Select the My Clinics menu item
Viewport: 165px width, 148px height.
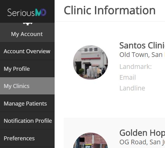pos(27,86)
